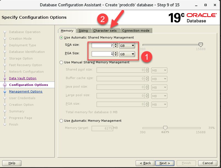Click the Large pool size field
221x168 pixels.
(121, 96)
